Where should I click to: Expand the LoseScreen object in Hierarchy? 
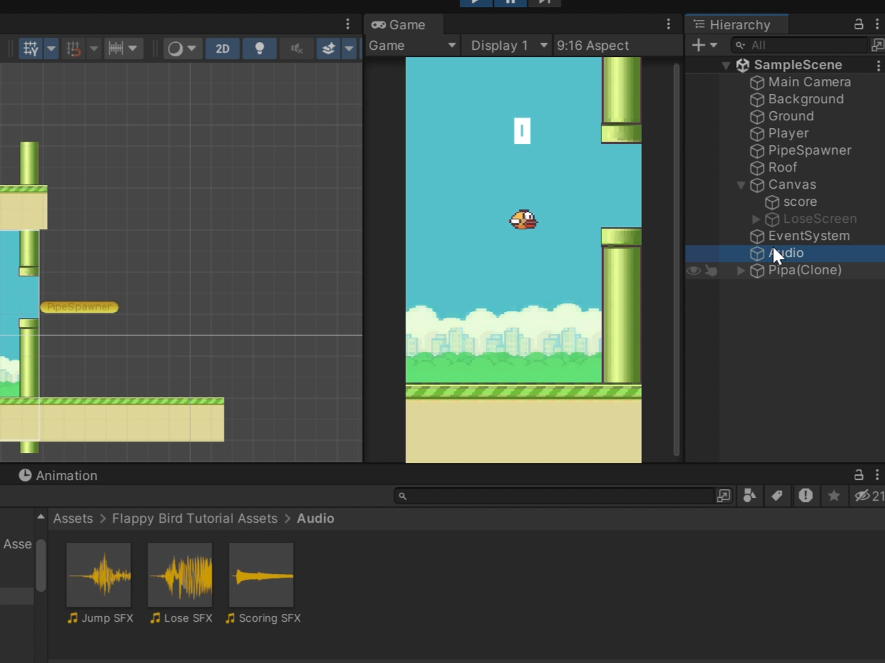click(x=756, y=219)
